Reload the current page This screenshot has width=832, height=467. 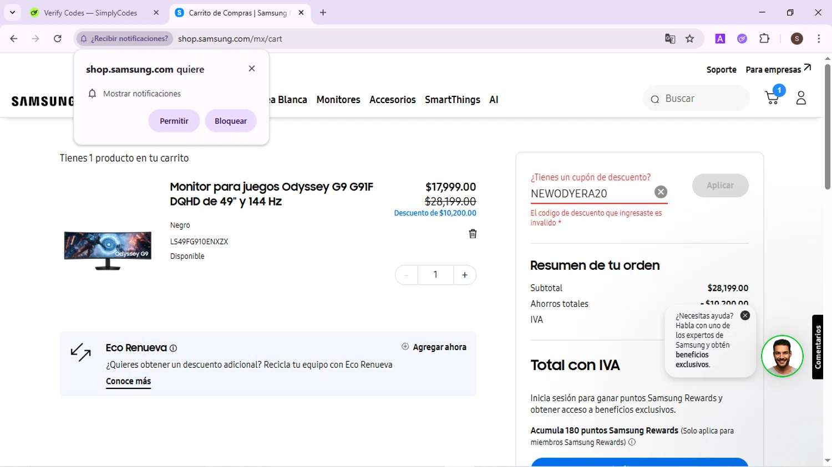point(58,39)
